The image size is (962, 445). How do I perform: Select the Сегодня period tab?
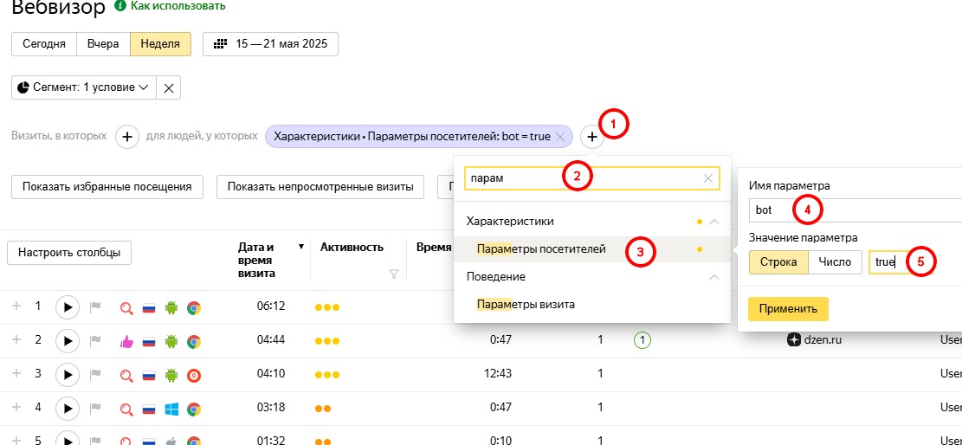(x=44, y=44)
